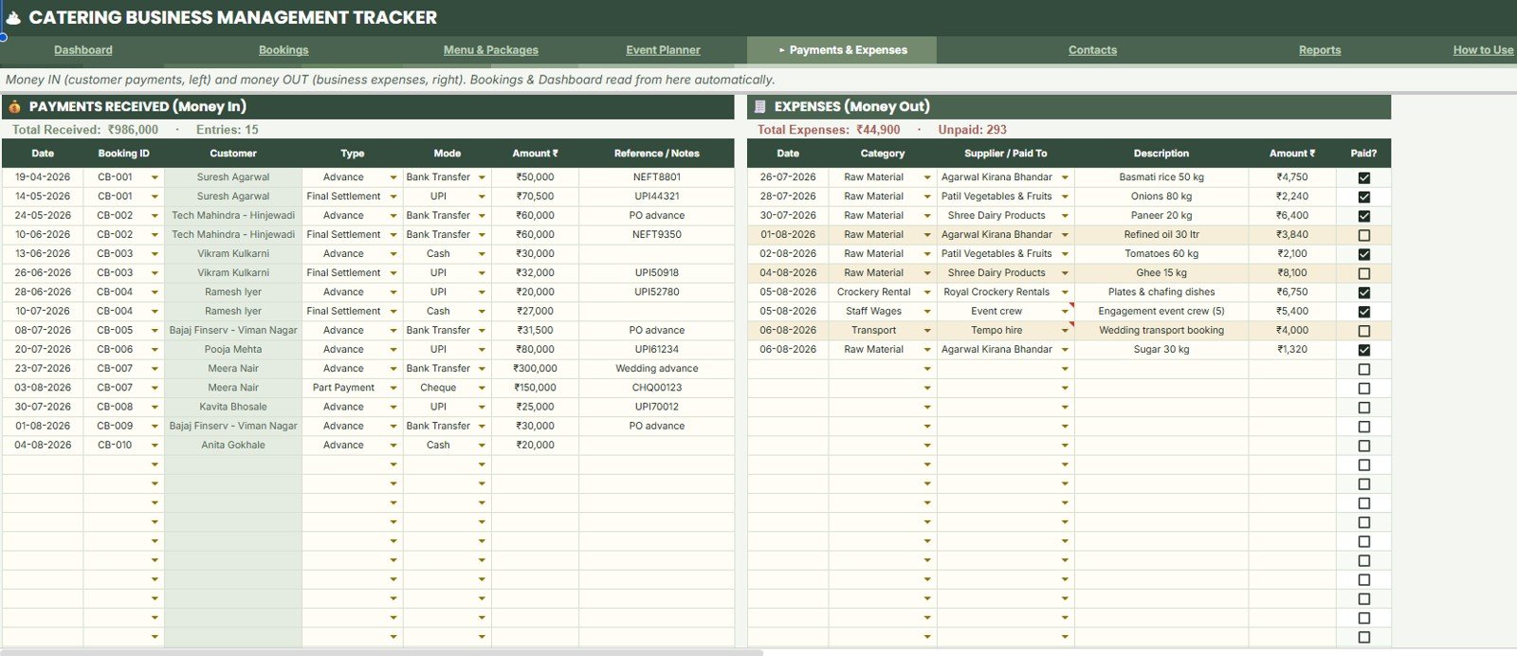Screen dimensions: 1517x656
Task: Open Supplier dropdown showing Event crew
Action: click(x=1065, y=311)
